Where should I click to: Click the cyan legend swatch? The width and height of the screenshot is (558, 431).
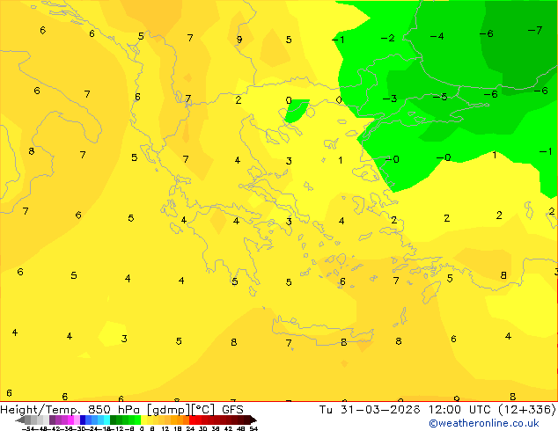tap(106, 420)
